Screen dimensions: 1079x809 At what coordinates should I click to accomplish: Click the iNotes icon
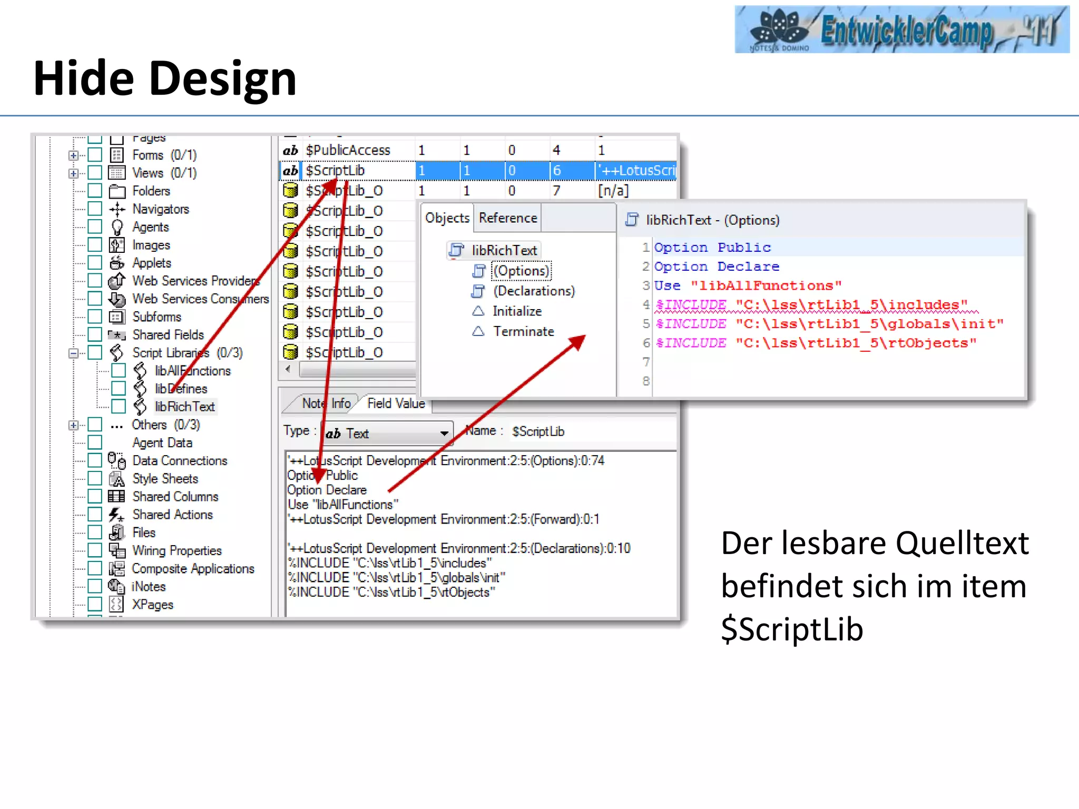click(117, 586)
